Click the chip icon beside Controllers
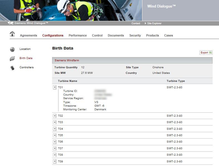 13,68
